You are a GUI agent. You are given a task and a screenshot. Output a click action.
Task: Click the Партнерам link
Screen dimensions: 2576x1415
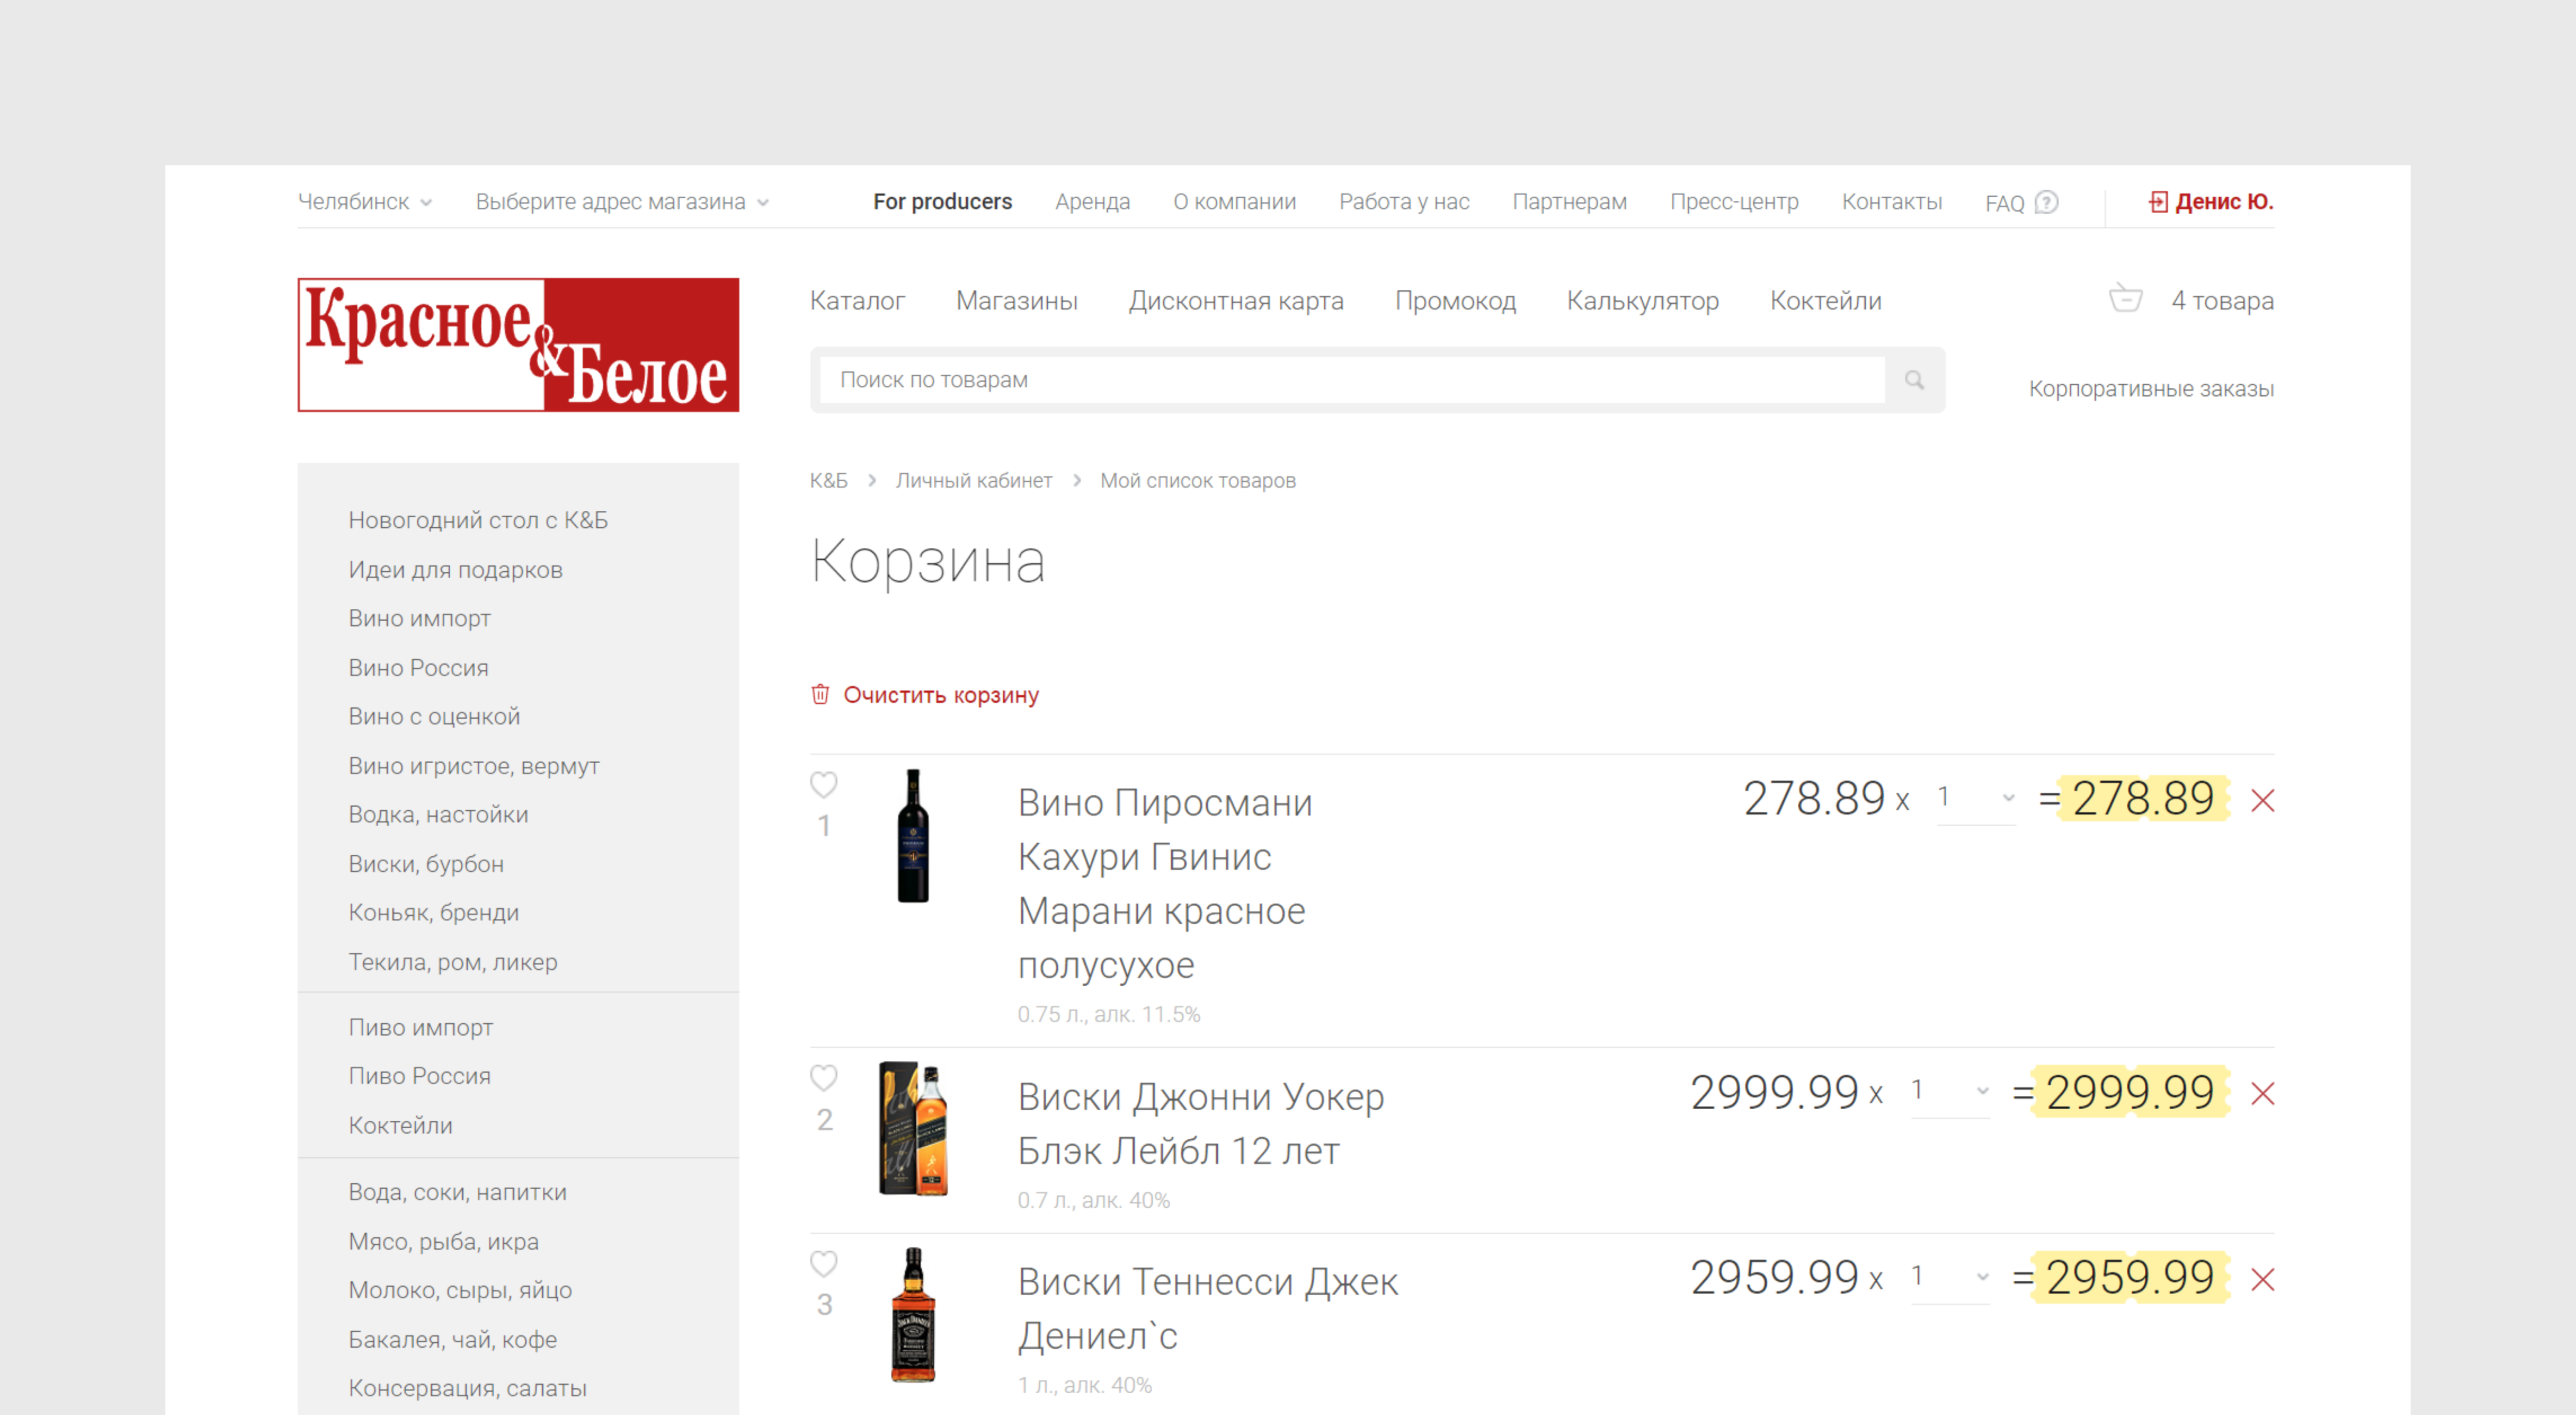coord(1569,202)
